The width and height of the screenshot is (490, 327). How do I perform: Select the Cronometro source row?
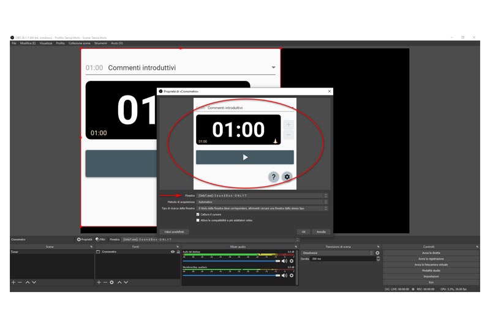point(137,252)
